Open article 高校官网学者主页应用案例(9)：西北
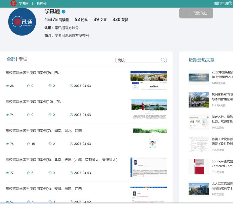The width and height of the screenshot is (233, 204). tap(33, 73)
